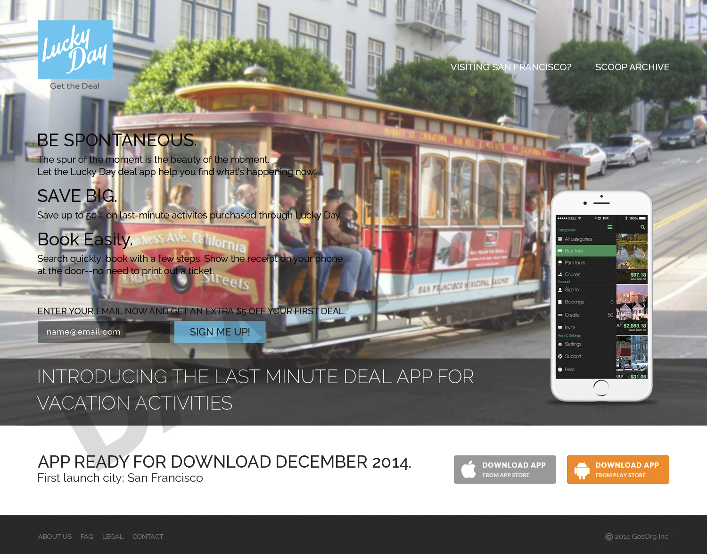The height and width of the screenshot is (554, 707).
Task: Click the Lucky Day logo
Action: pos(75,50)
